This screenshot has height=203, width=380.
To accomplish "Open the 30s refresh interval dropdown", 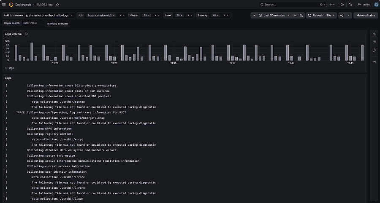I will 330,16.
